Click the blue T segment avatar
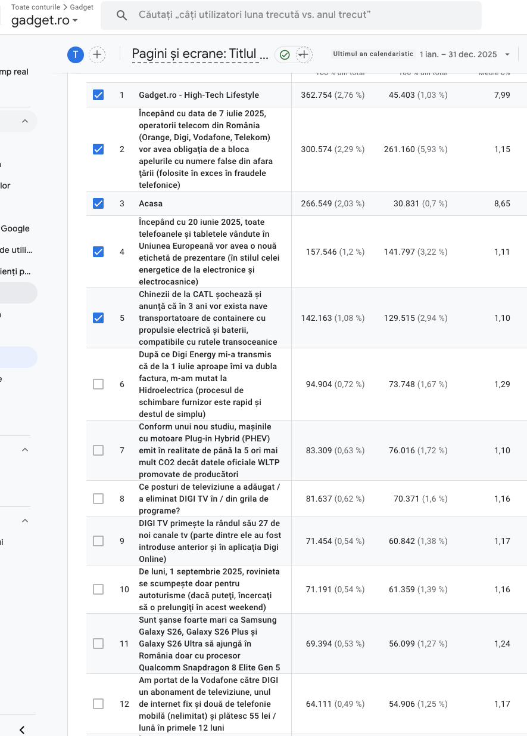 click(x=75, y=55)
